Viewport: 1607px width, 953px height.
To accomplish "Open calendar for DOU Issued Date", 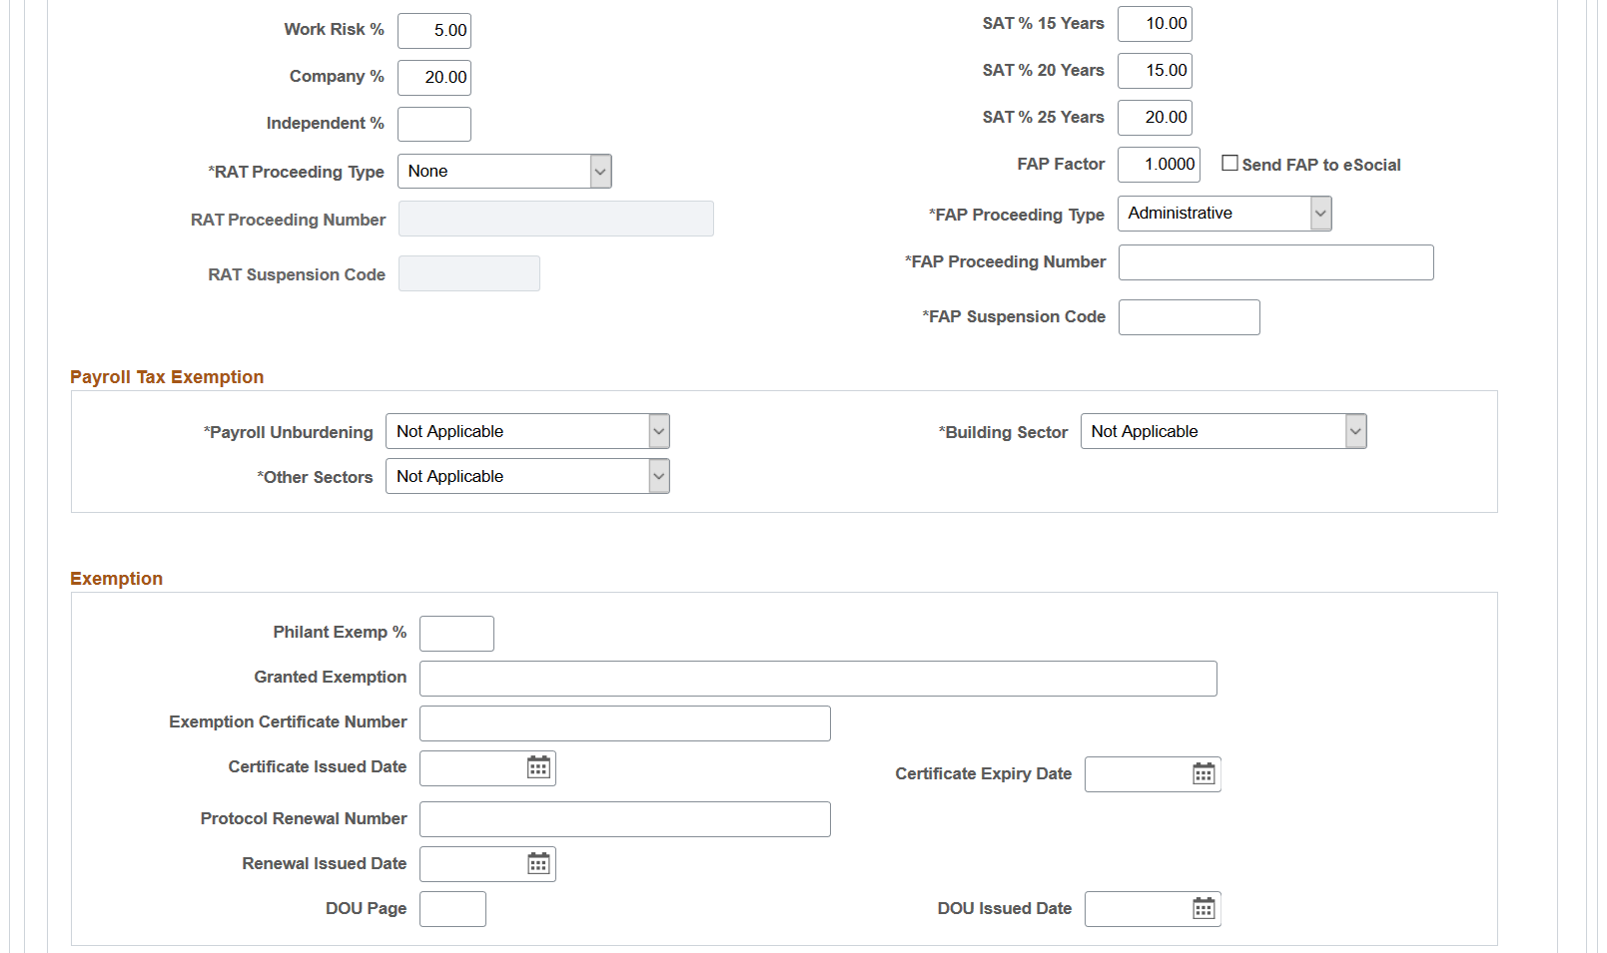I will [x=1204, y=909].
